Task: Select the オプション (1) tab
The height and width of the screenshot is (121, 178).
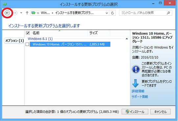Action: [14, 41]
